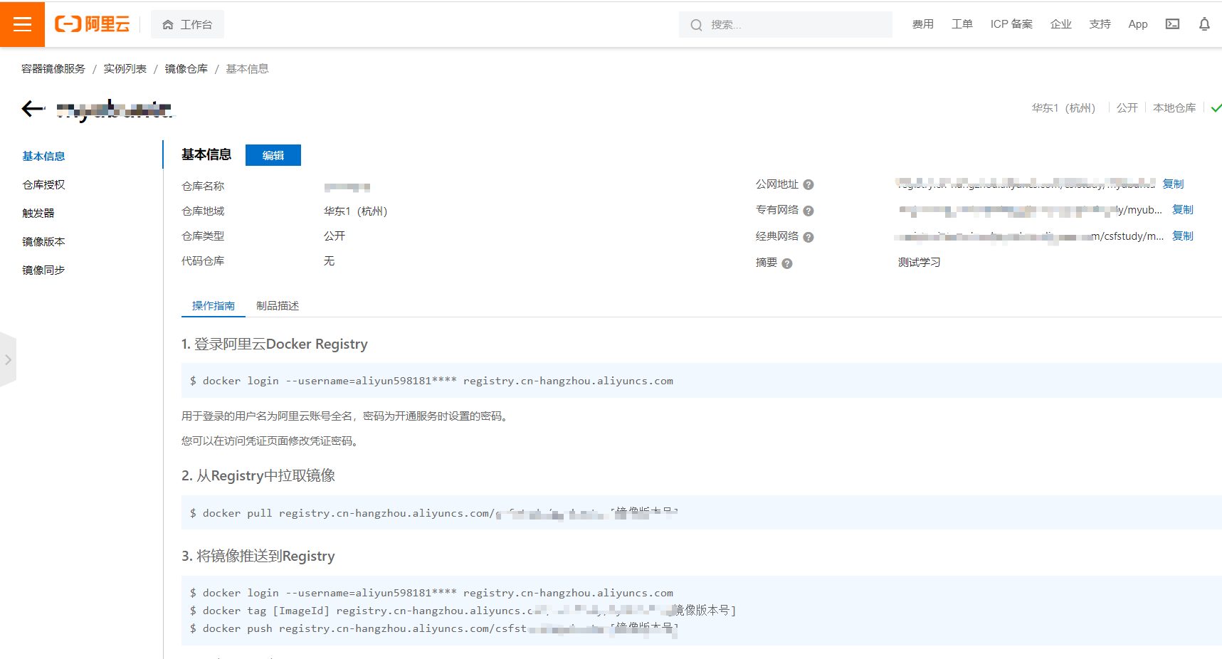Click the 本地仓库 label
The image size is (1222, 659).
1174,108
